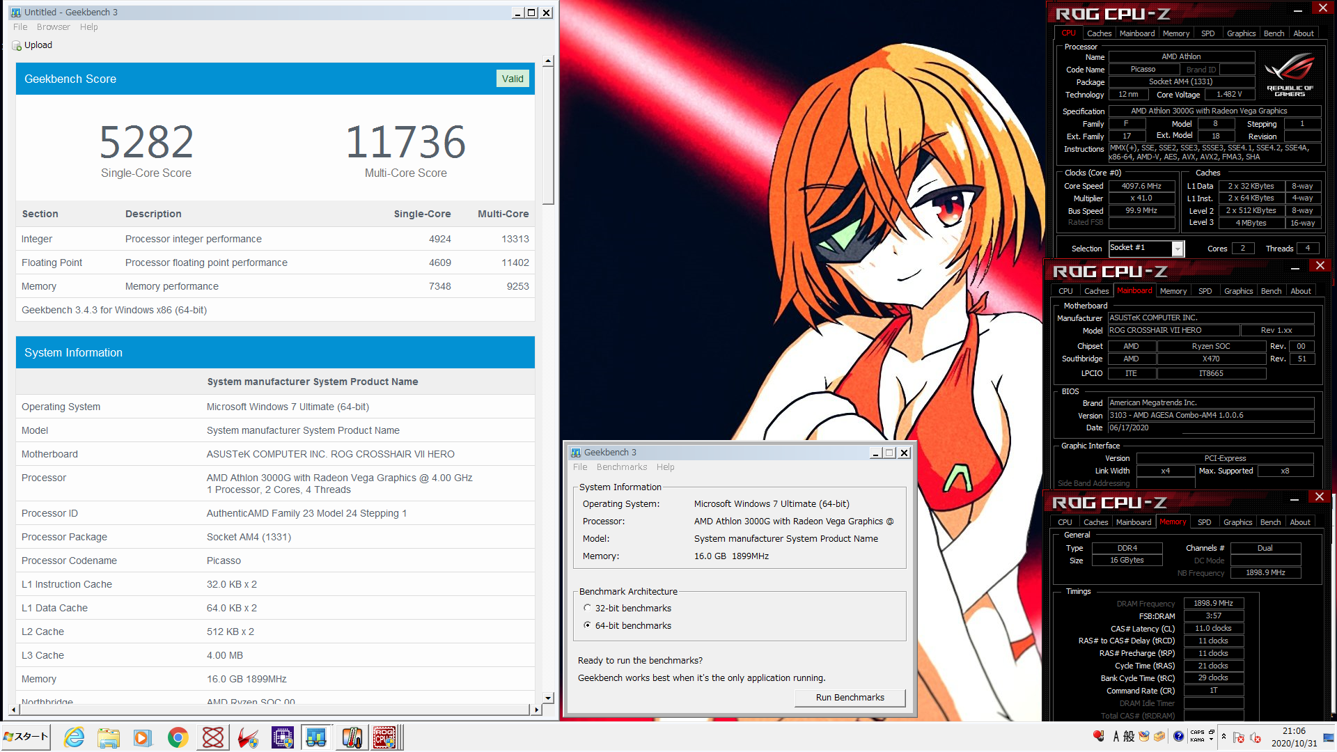
Task: Open the Socket #1 selection dropdown
Action: [1178, 249]
